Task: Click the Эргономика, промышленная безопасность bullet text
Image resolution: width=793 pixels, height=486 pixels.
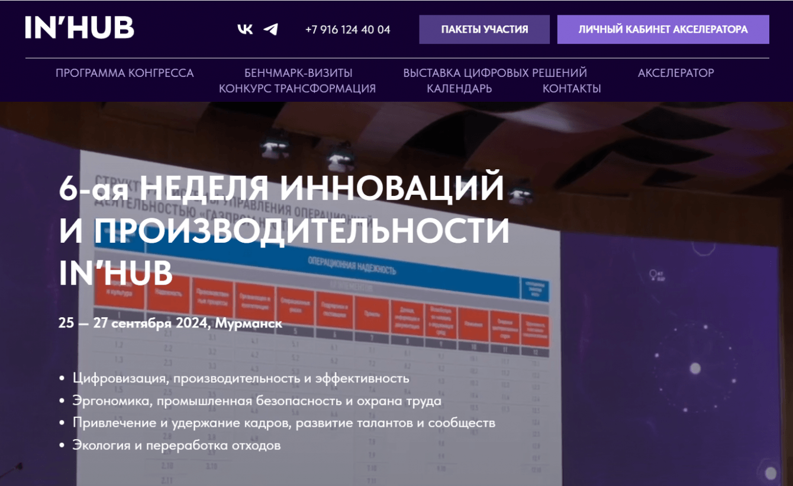Action: coord(257,401)
